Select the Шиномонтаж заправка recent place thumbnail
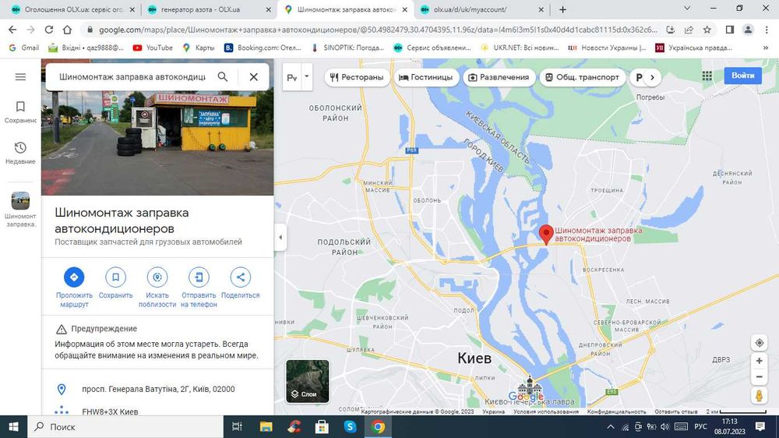779x438 pixels. point(20,210)
